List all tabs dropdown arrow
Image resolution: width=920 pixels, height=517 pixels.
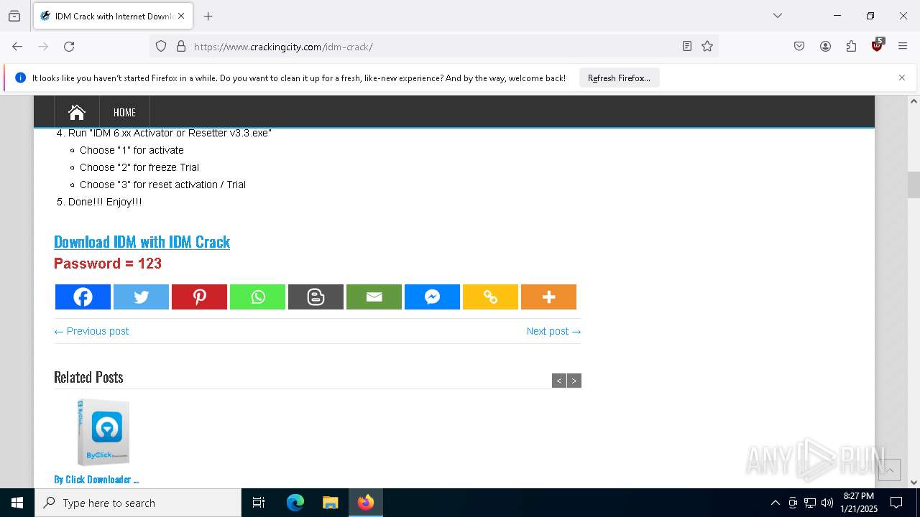pos(777,16)
